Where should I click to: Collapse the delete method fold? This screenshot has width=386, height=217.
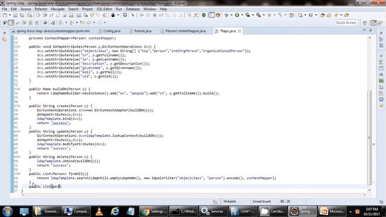click(19, 157)
